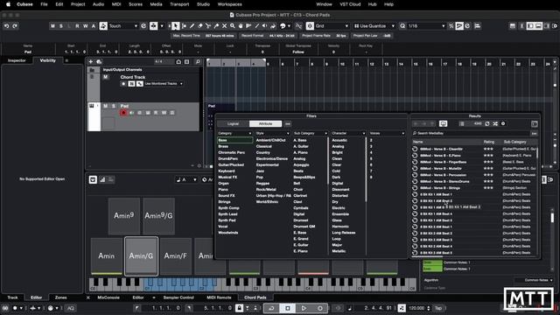Toggle Record Enable on the Pad track
560x315 pixels.
pos(123,113)
